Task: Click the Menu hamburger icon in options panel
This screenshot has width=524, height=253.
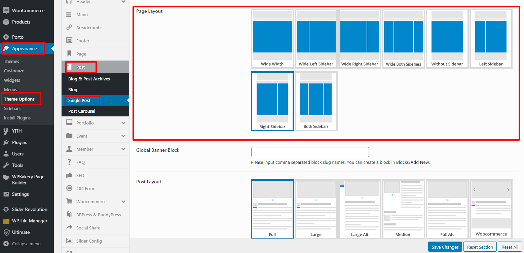Action: coord(69,15)
